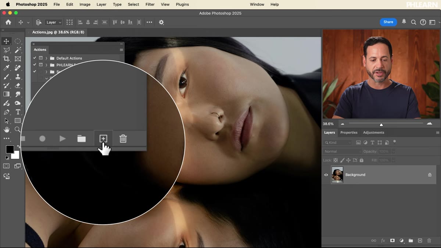Select the History Brush tool
441x248 pixels.
tap(6, 85)
